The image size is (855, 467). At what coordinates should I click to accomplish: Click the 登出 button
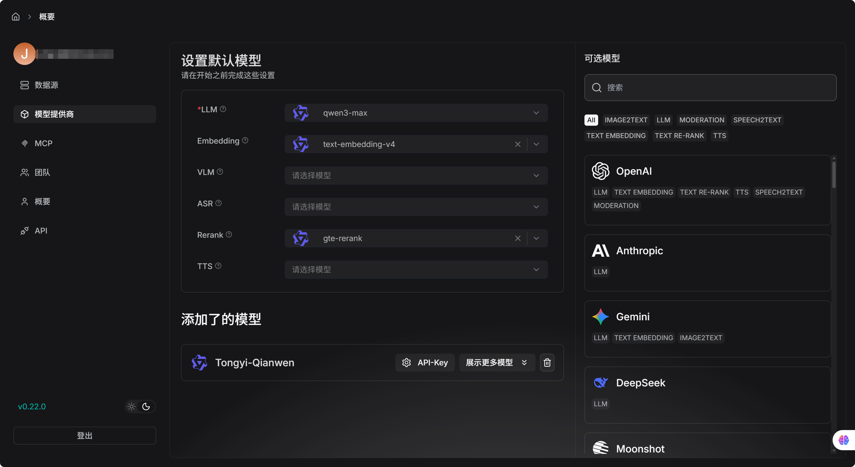coord(84,435)
